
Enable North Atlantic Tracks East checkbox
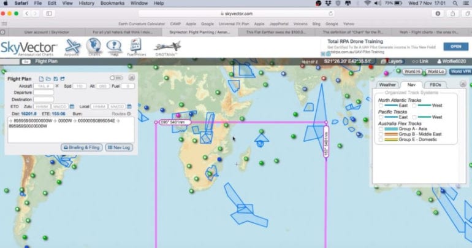pyautogui.click(x=381, y=106)
